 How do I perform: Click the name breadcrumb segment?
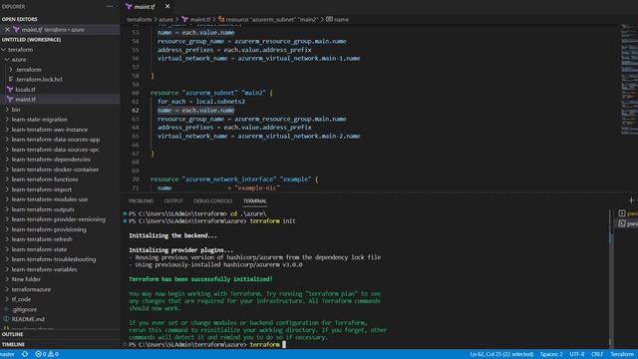337,20
